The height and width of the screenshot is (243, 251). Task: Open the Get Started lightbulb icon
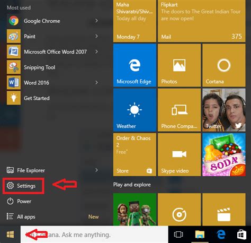14,98
